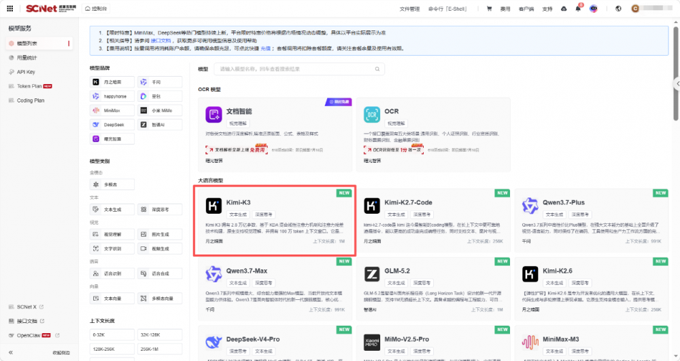Select 模型列表 in the sidebar
Screen dimensions: 680x361
pyautogui.click(x=39, y=43)
